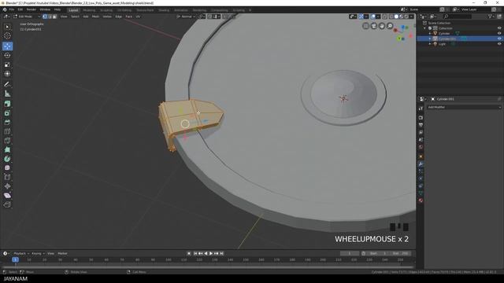Viewport: 504px width, 283px height.
Task: Activate the Move tool
Action: click(x=7, y=46)
